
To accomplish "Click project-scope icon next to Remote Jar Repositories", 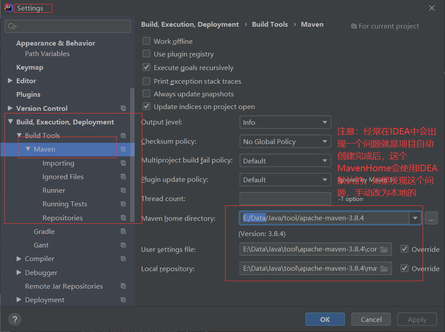I will (x=124, y=286).
